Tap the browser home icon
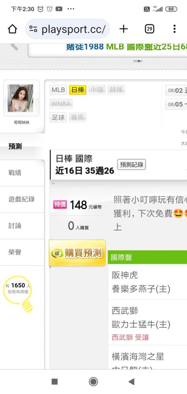The image size is (187, 394). (x=12, y=29)
